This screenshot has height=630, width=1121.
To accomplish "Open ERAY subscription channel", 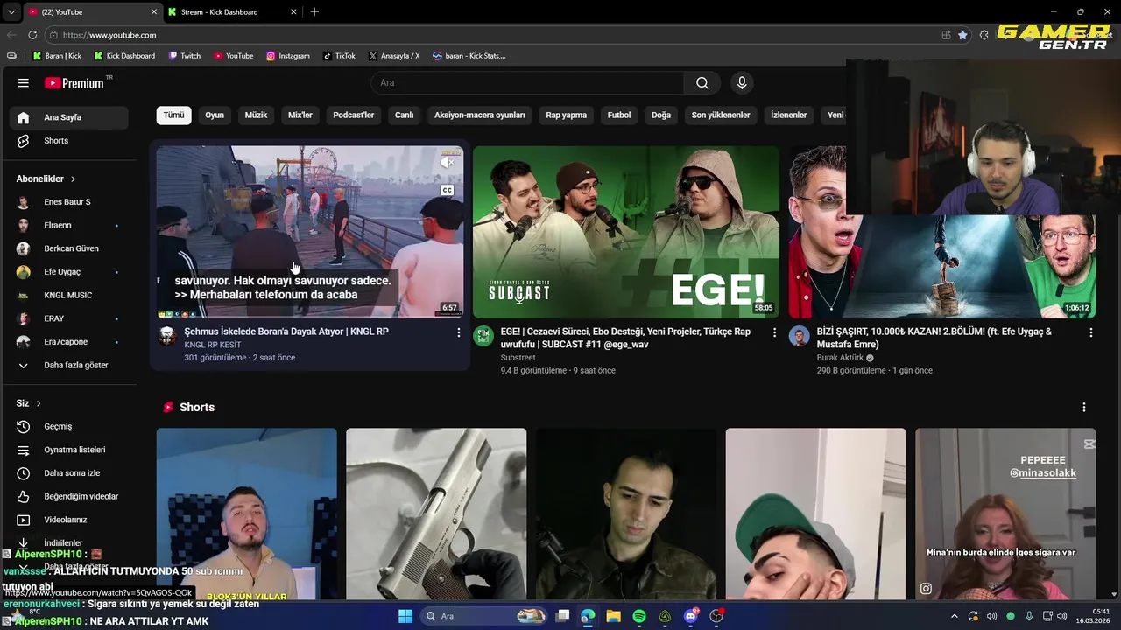I will pos(69,318).
